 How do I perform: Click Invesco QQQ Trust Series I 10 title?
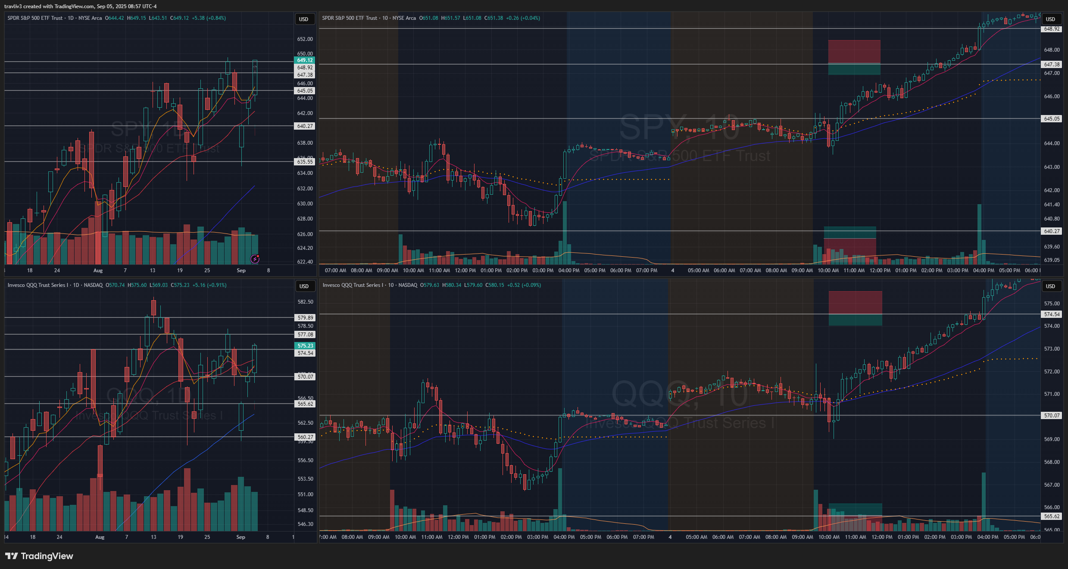point(359,285)
